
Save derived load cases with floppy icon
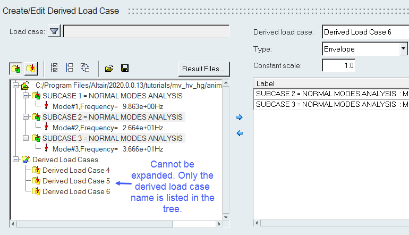coord(125,69)
